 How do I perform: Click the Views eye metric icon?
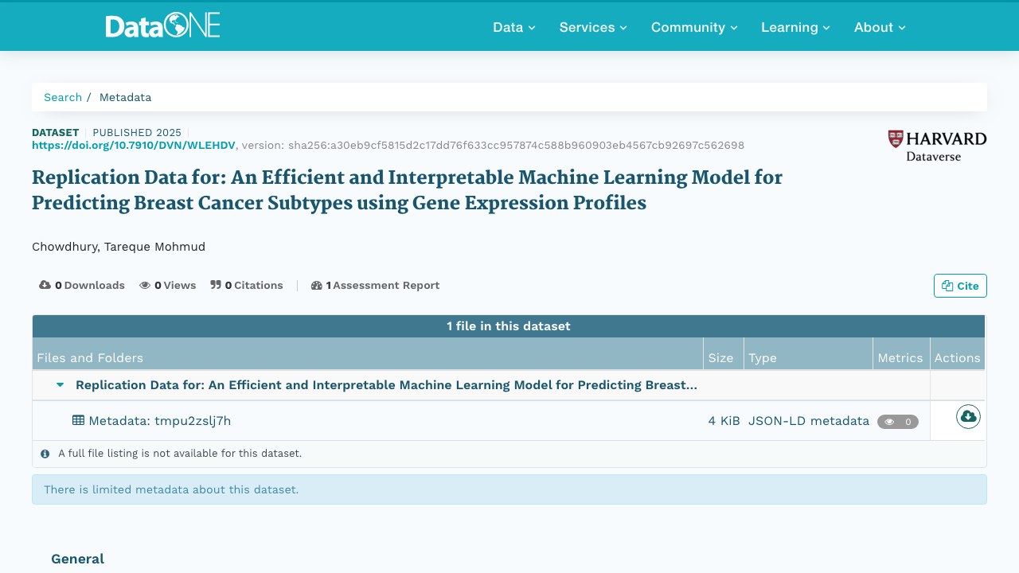tap(145, 285)
